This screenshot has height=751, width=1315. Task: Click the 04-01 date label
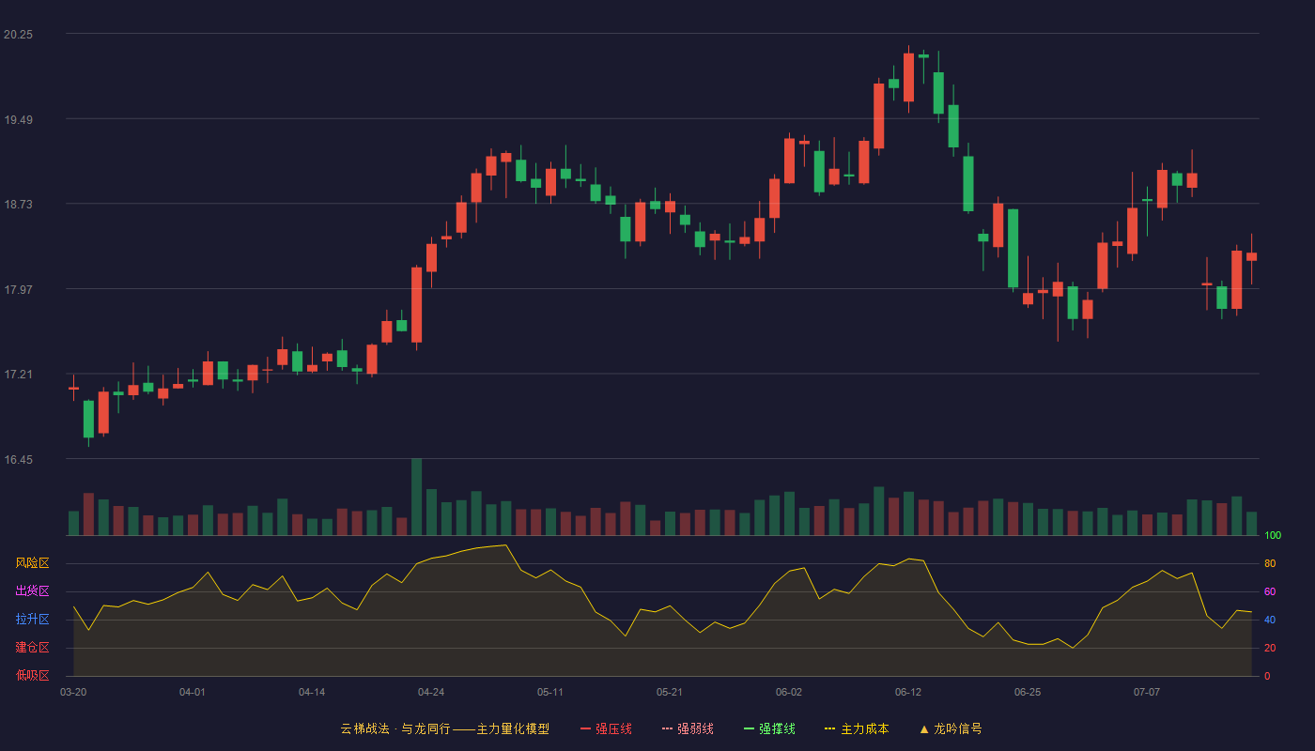tap(193, 692)
